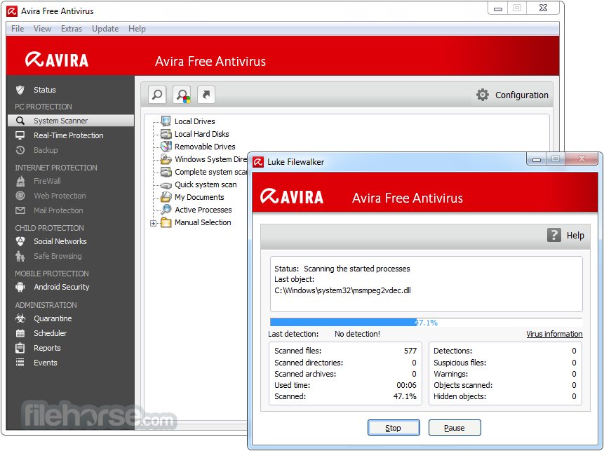The height and width of the screenshot is (451, 604).
Task: Open the Social Networks shield icon
Action: pyautogui.click(x=20, y=241)
